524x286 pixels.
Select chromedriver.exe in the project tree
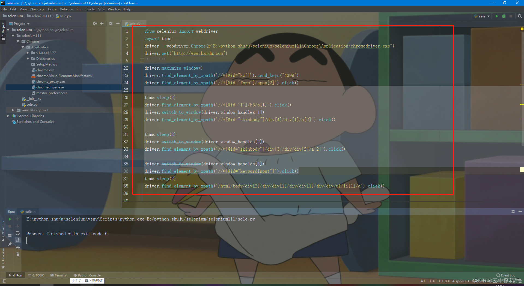pyautogui.click(x=50, y=87)
